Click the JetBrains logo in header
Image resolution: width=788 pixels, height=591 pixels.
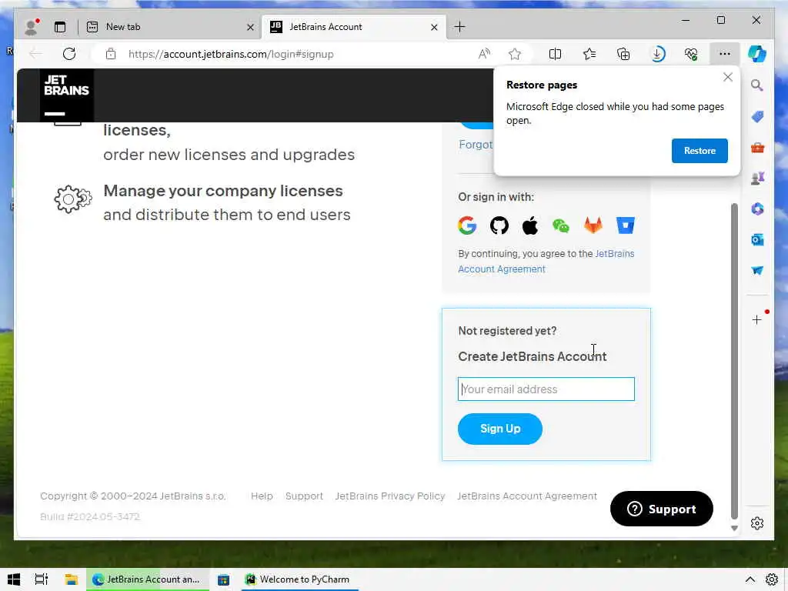(66, 95)
